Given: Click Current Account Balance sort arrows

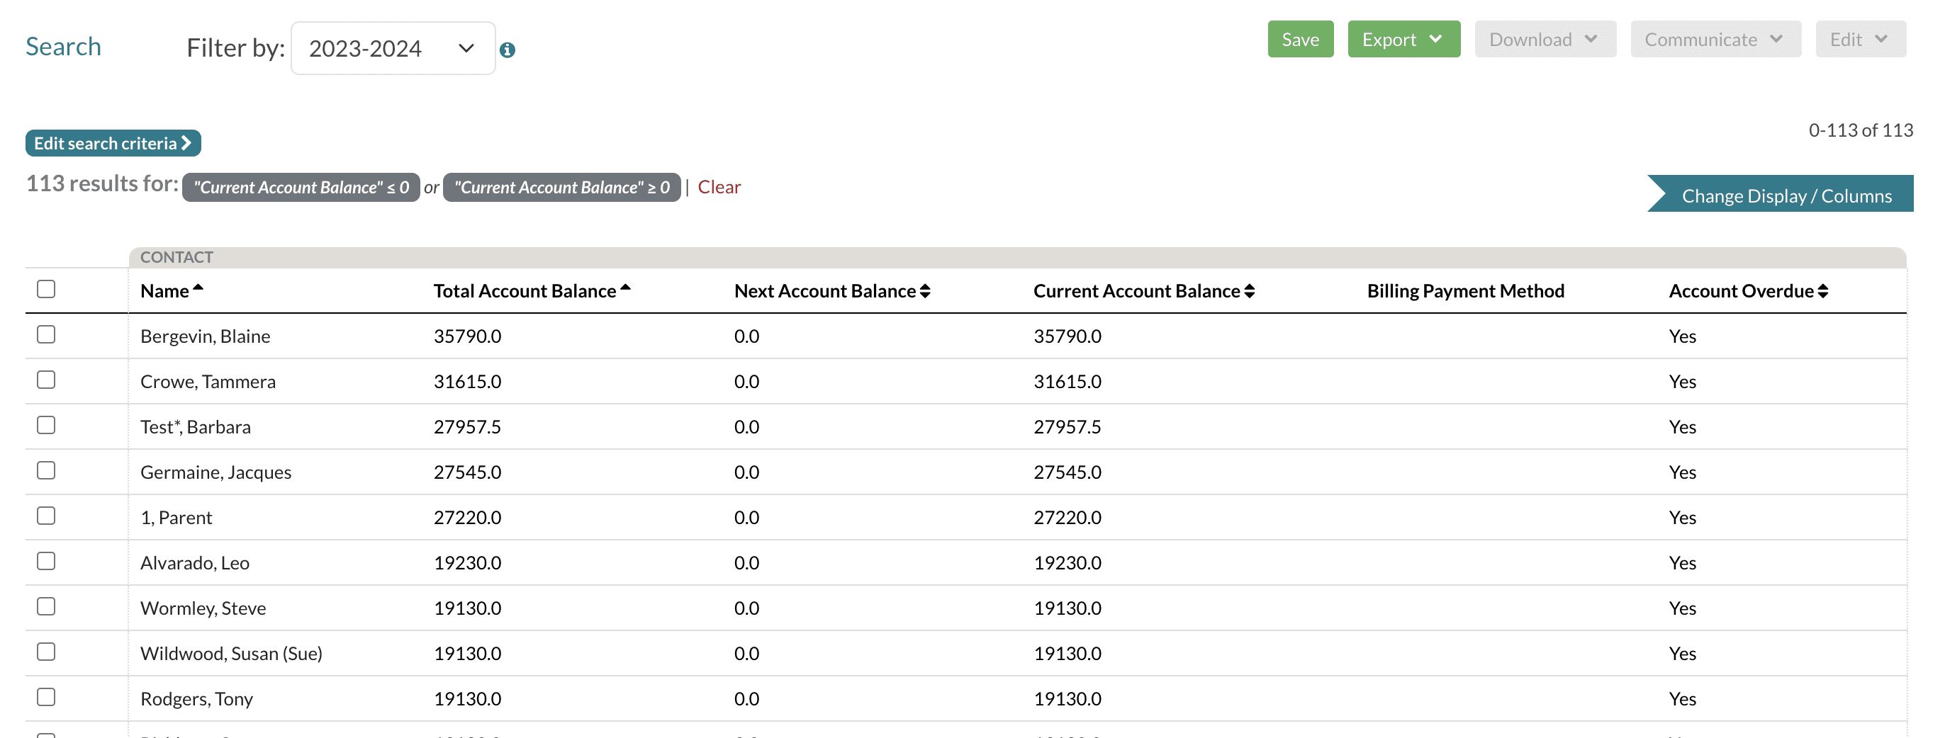Looking at the screenshot, I should click(1250, 291).
